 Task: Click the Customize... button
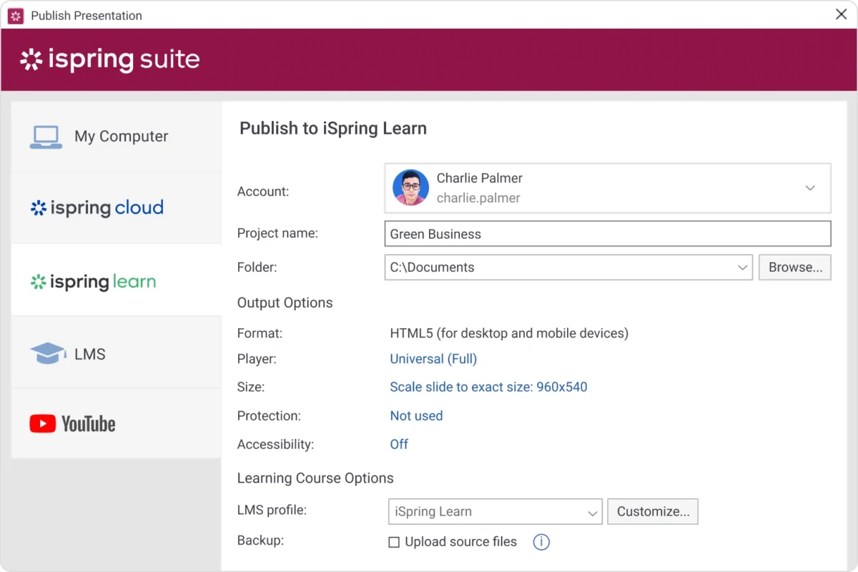(653, 512)
